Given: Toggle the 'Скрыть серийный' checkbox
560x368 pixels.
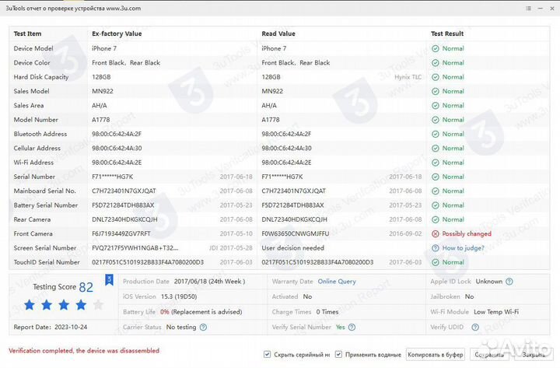Looking at the screenshot, I should 268,354.
